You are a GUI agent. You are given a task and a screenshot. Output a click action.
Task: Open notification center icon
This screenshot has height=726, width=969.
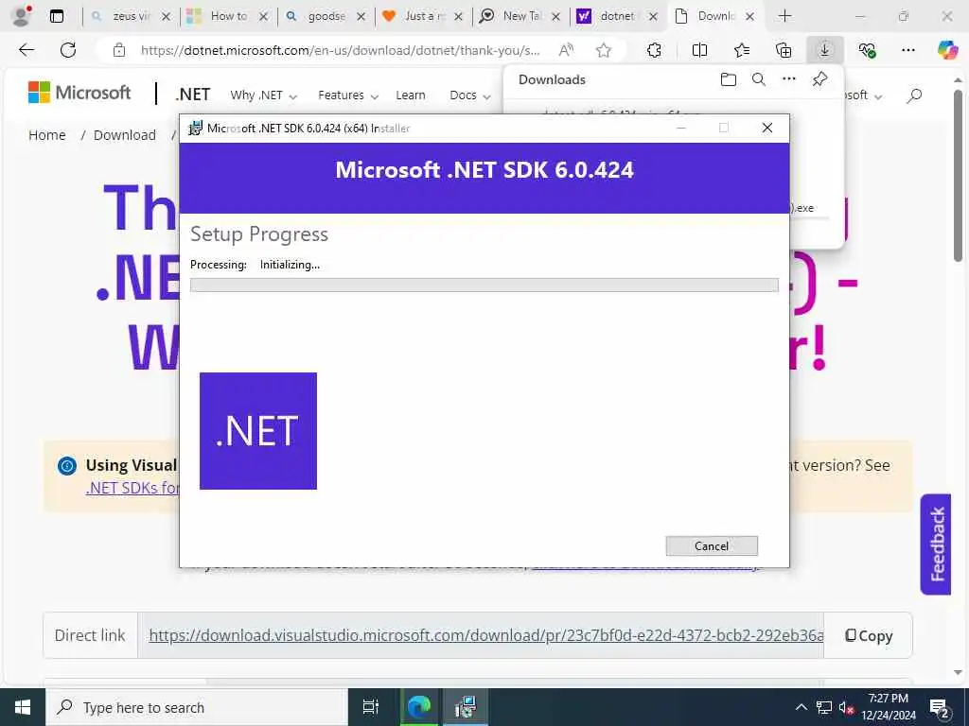click(x=940, y=707)
